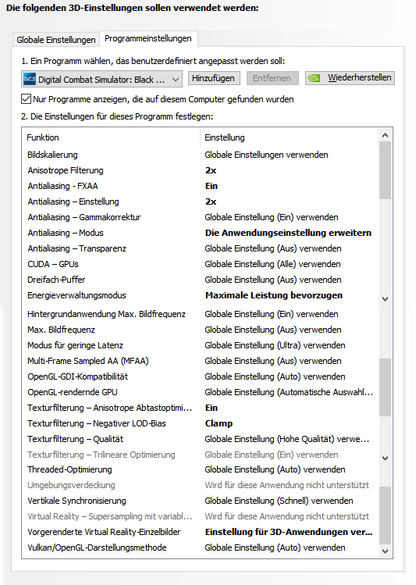This screenshot has height=585, width=416.
Task: Select Antialiasing - FXAA setting row
Action: tap(200, 186)
